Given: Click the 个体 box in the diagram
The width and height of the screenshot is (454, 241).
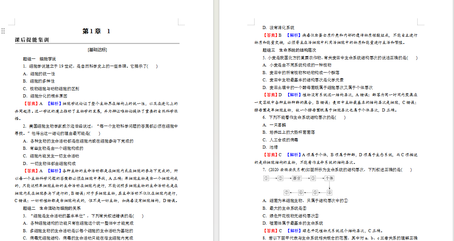Looking at the screenshot, I should coord(329,178).
